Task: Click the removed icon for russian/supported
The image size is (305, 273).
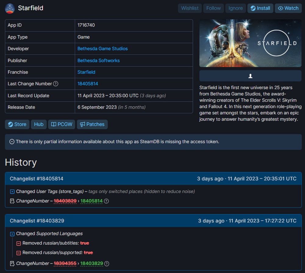Action: [x=19, y=253]
